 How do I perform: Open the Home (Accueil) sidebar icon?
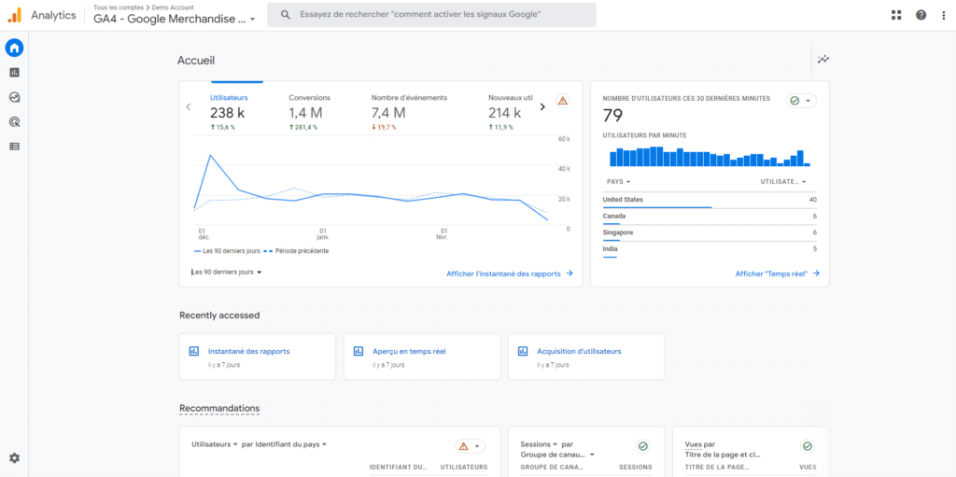(x=14, y=48)
